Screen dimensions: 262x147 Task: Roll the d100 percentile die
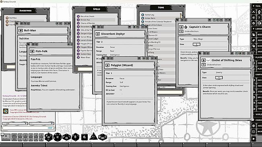[103, 137]
